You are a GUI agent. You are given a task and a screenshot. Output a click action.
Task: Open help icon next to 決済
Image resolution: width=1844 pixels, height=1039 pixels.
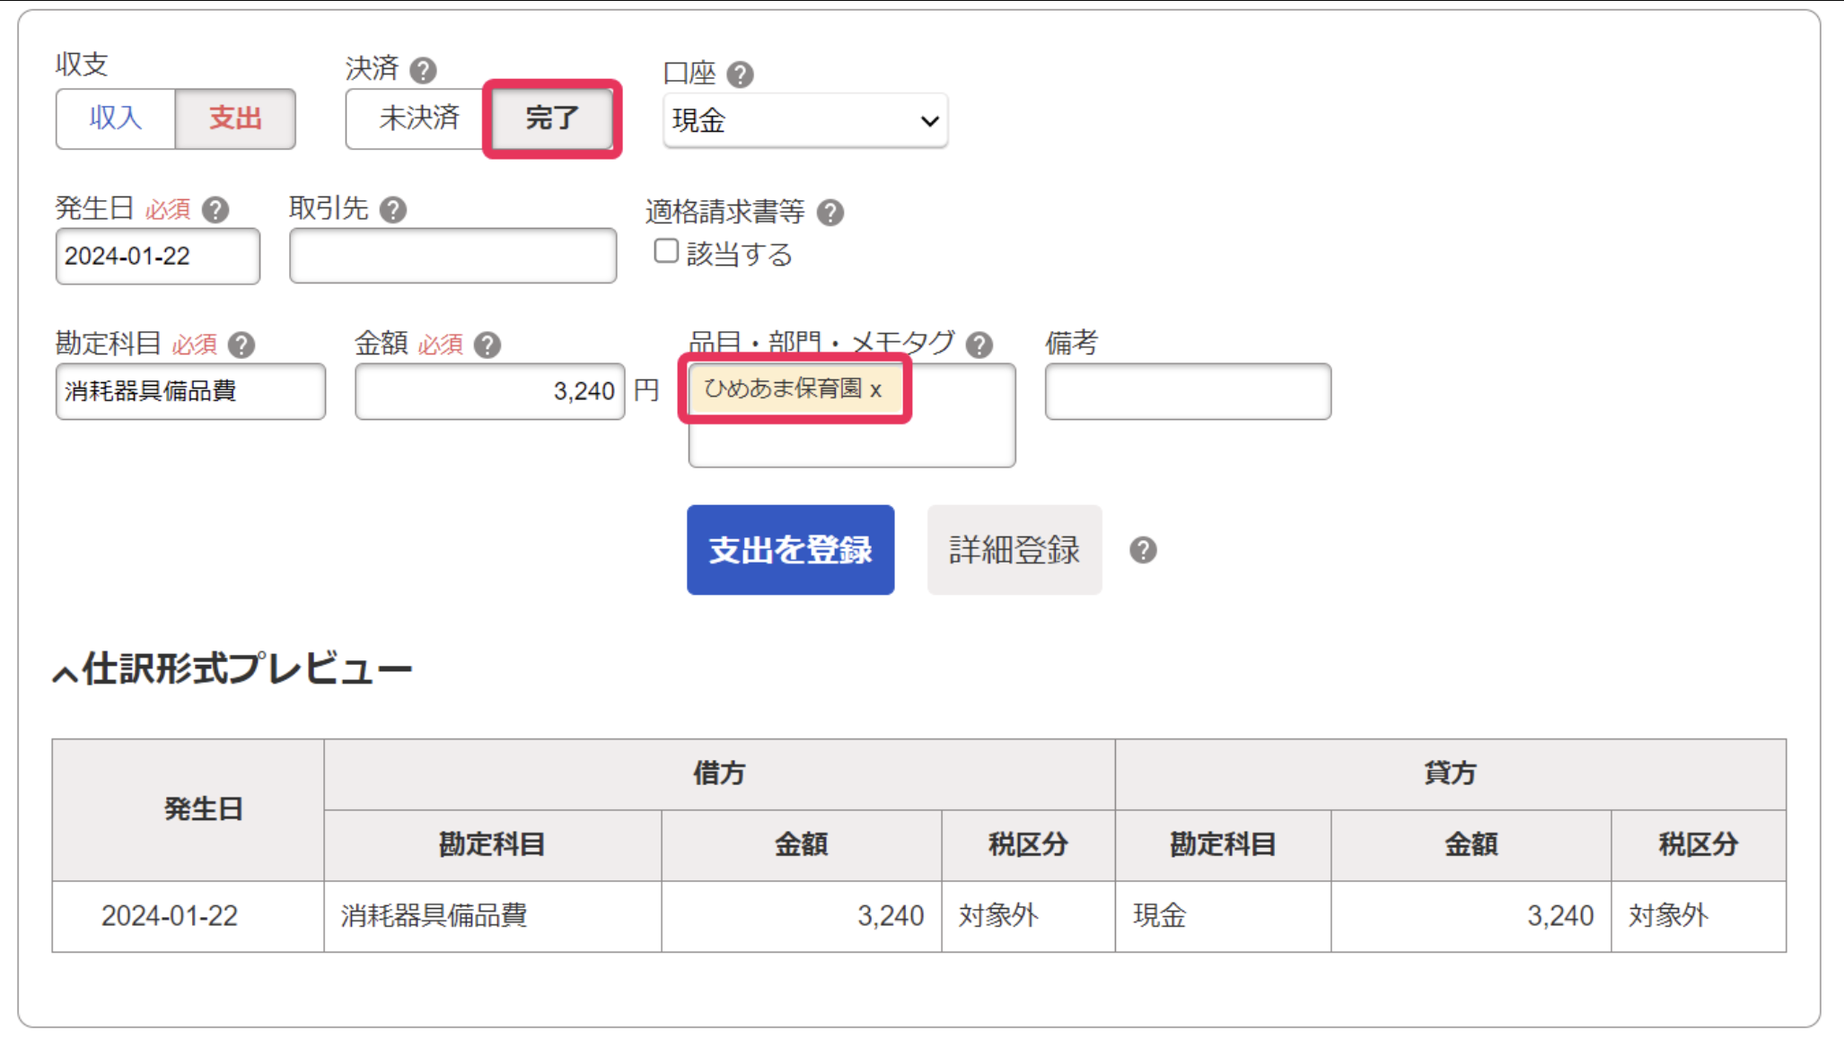point(423,70)
